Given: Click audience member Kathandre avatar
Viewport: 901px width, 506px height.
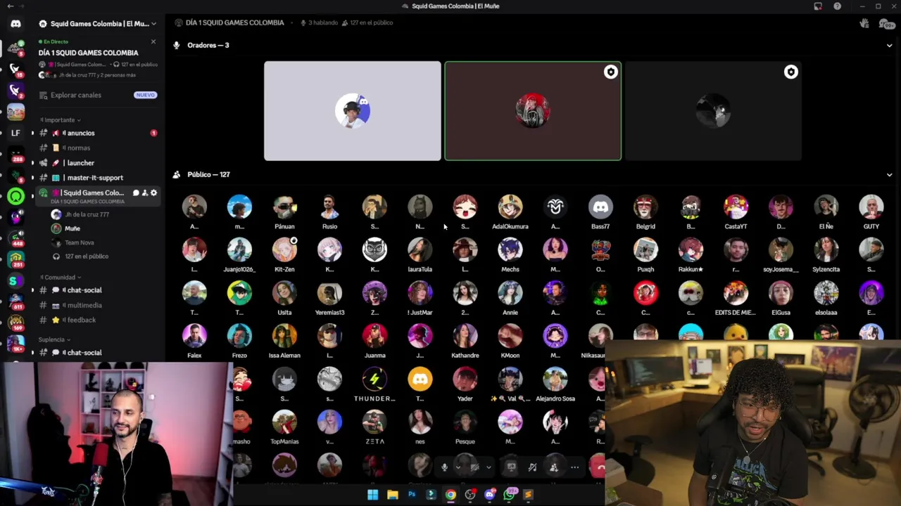Looking at the screenshot, I should click(465, 336).
